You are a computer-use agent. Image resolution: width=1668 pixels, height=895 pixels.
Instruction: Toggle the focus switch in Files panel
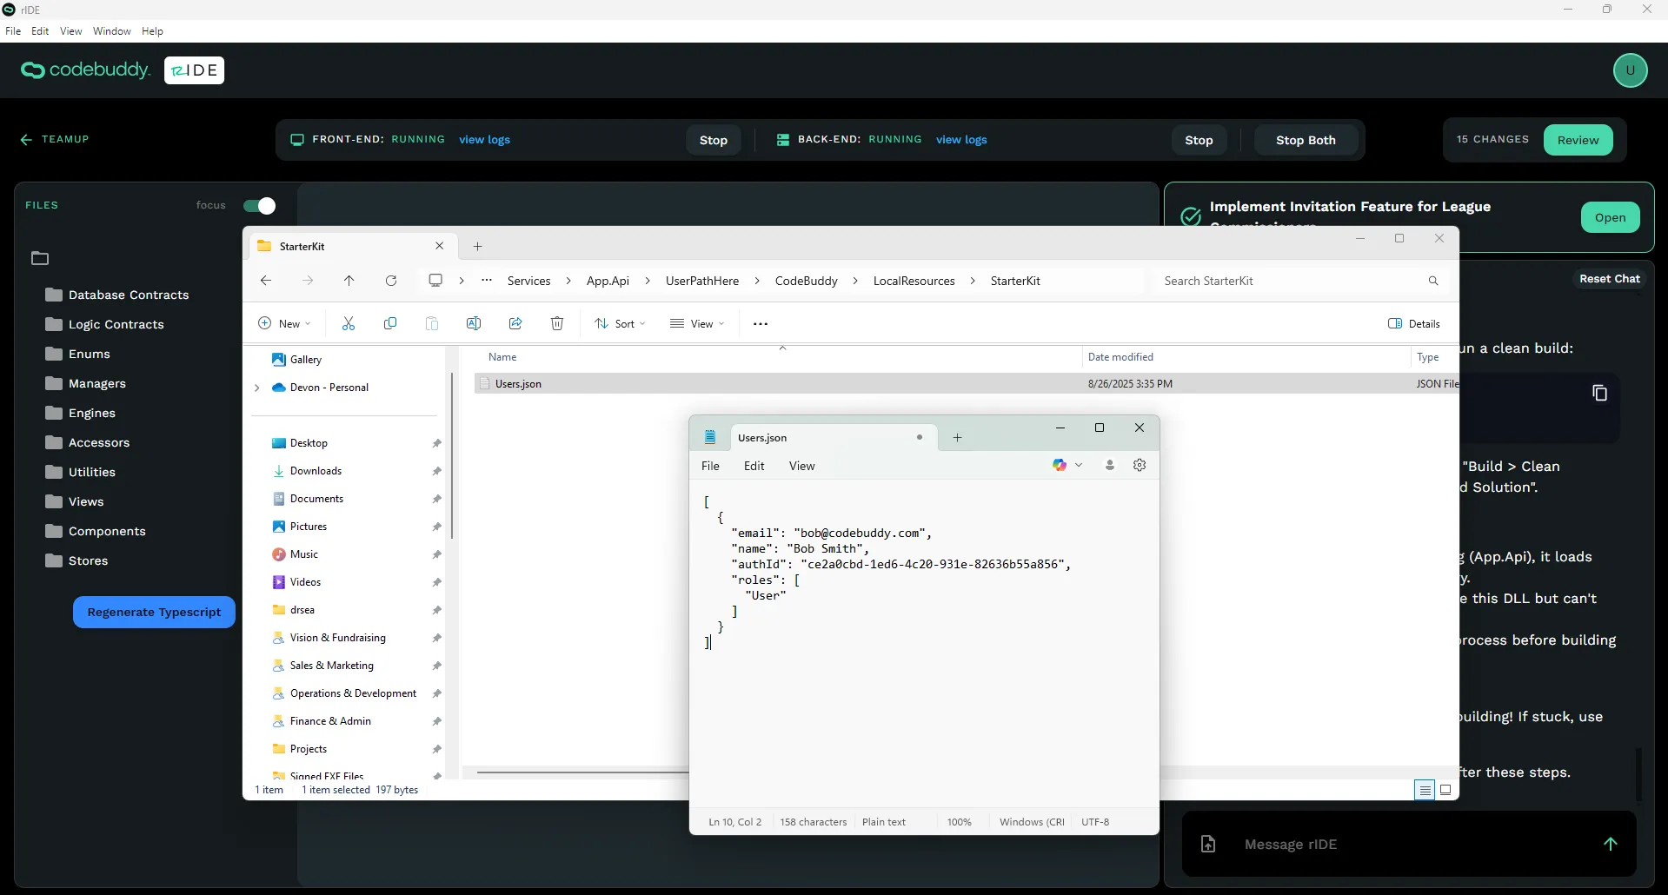[259, 205]
